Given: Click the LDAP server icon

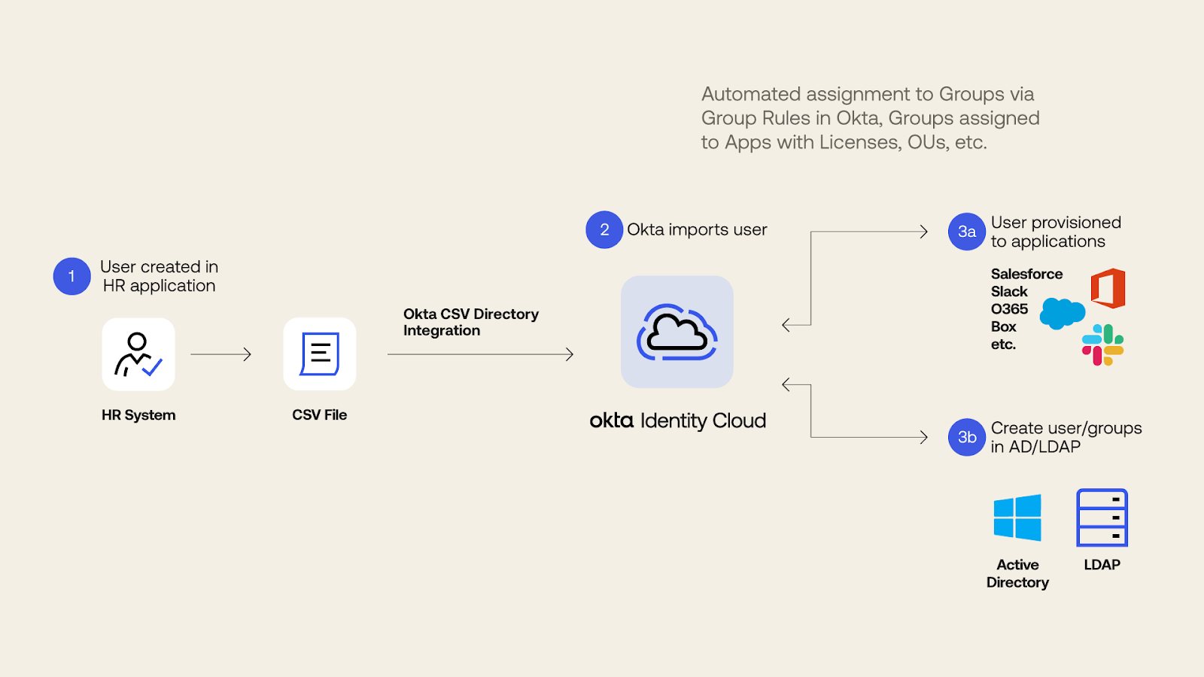Looking at the screenshot, I should pos(1102,518).
